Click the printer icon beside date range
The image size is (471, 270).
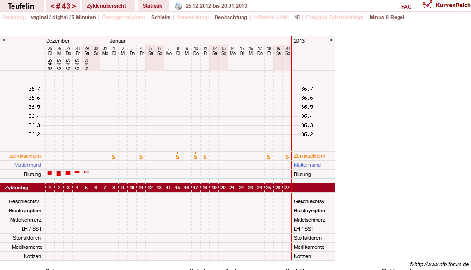[x=179, y=6]
